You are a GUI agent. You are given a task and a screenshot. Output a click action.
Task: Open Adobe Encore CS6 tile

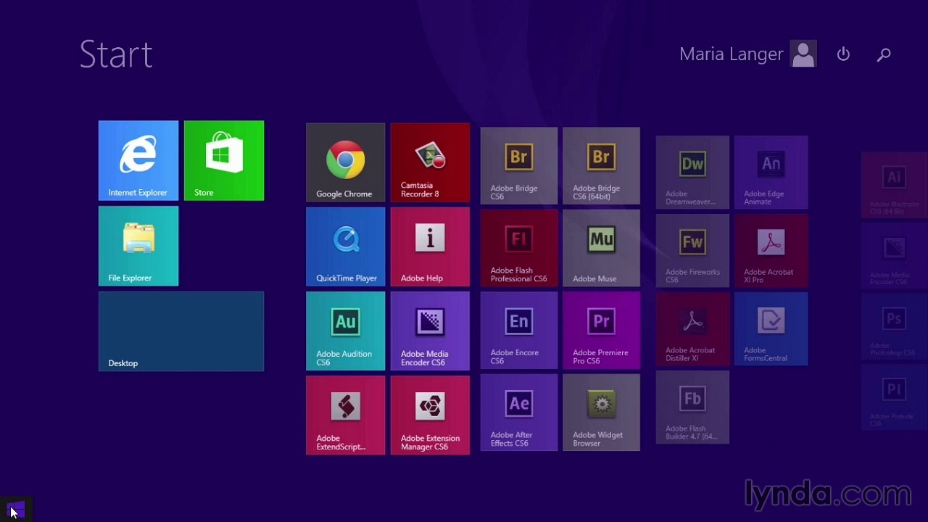(519, 331)
